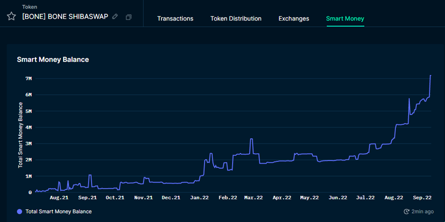This screenshot has width=445, height=222.
Task: Click the Total Smart Money Balance axis title
Action: pos(20,135)
